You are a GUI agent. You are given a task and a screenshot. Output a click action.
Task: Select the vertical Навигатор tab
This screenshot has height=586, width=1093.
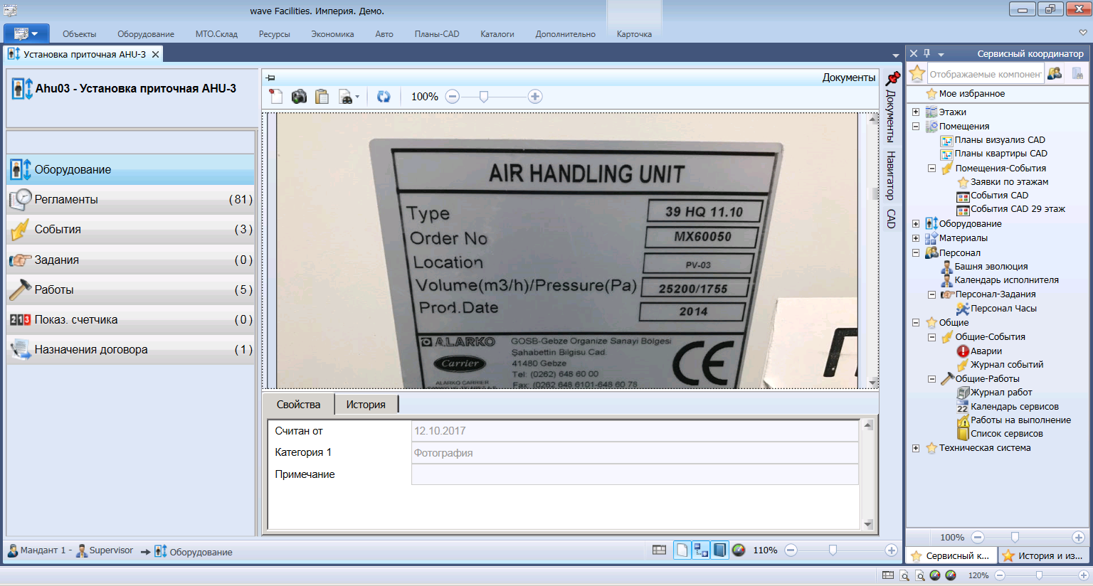tap(891, 175)
